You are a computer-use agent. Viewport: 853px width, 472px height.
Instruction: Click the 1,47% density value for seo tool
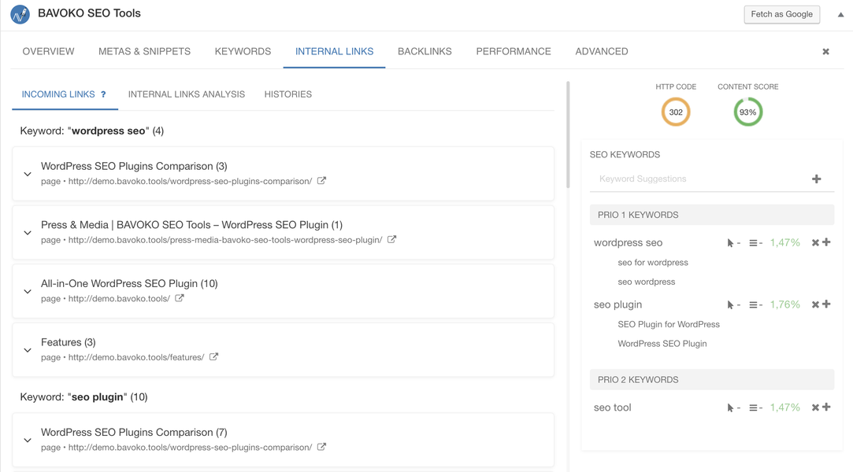784,407
